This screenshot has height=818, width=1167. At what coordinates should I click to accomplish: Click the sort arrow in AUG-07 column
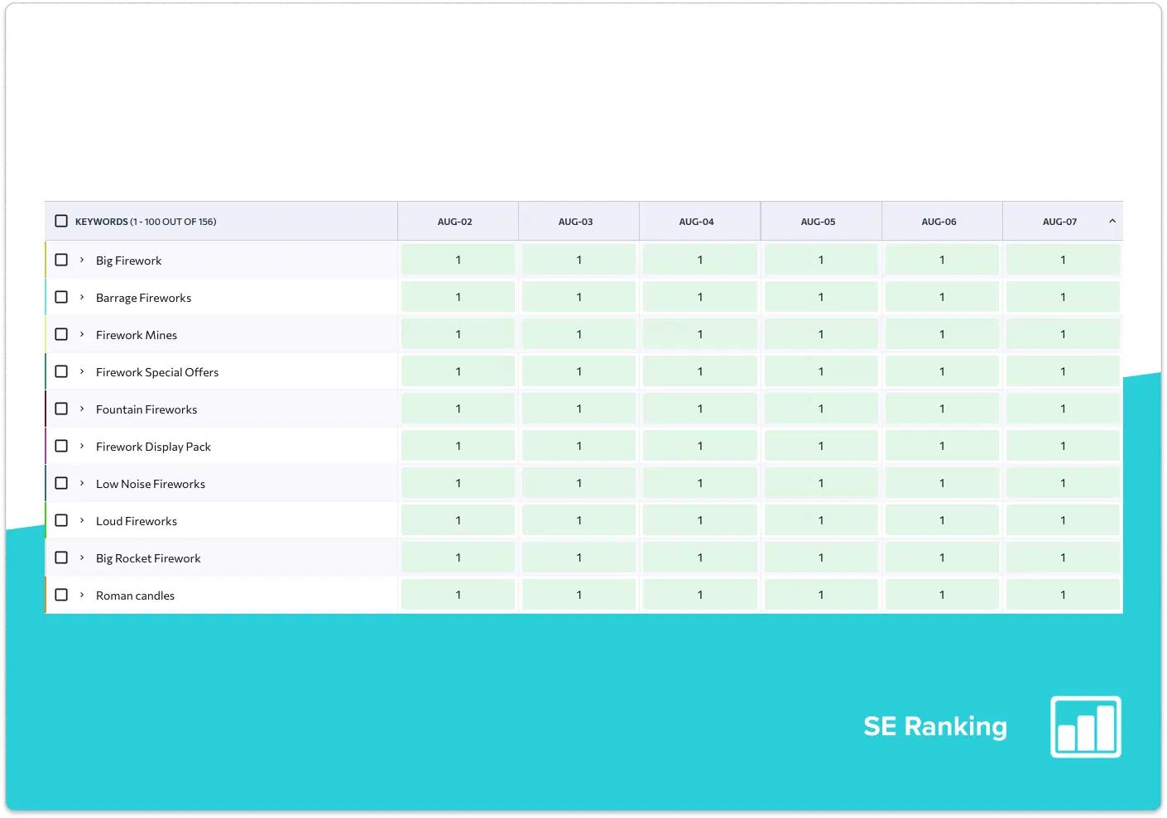coord(1112,221)
